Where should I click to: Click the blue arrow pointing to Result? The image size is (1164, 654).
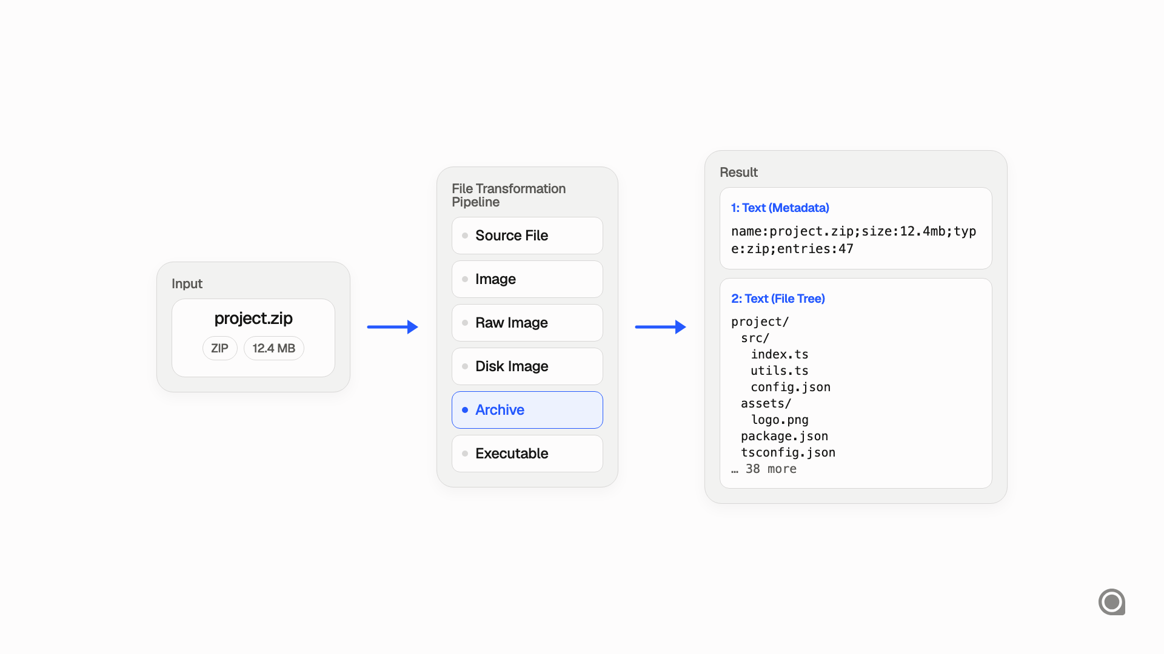coord(660,326)
